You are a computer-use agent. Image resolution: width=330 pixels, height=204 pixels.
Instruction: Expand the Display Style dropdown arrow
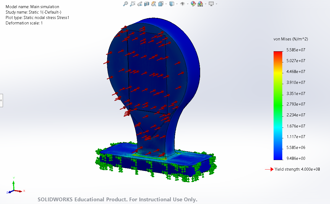click(x=177, y=4)
